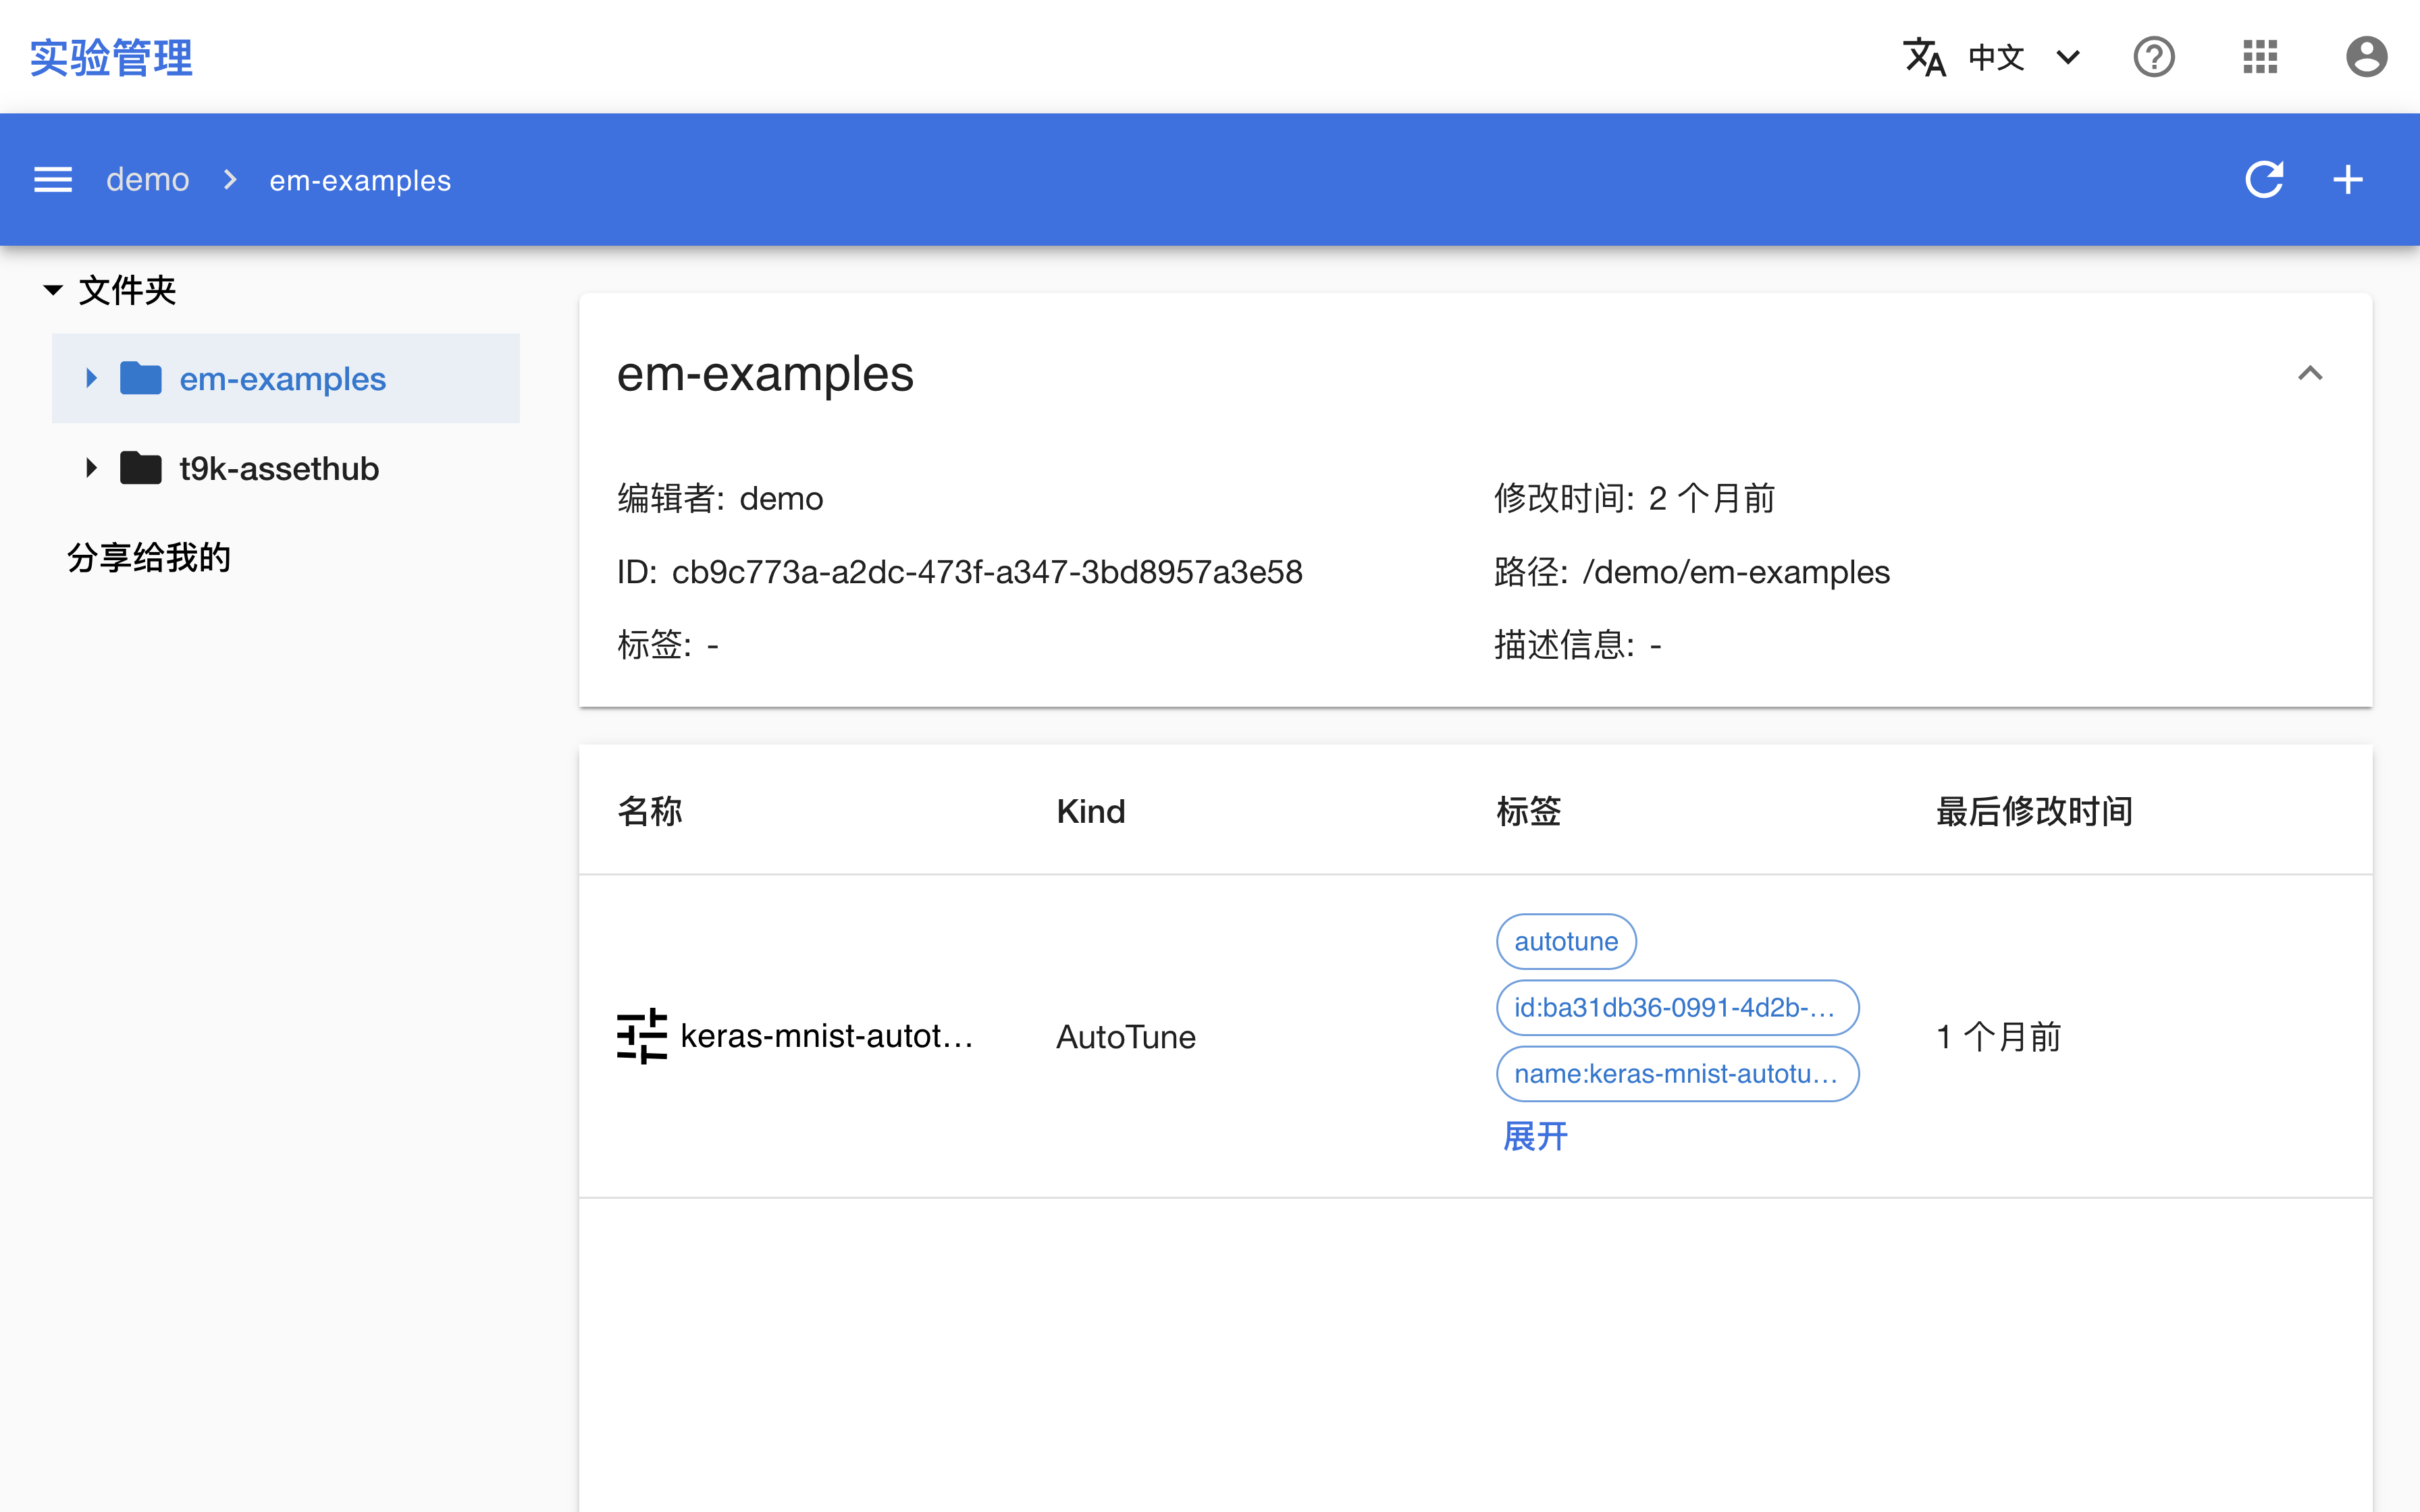Click the ID value cb9c773a-a2dc-473f

[x=986, y=572]
